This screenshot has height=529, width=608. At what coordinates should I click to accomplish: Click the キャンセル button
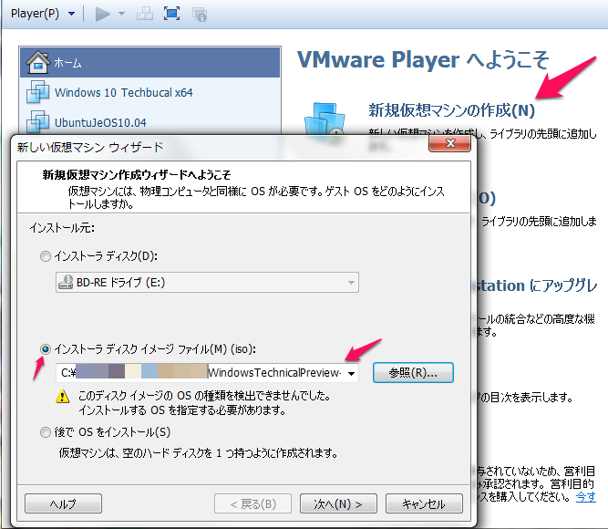(424, 503)
